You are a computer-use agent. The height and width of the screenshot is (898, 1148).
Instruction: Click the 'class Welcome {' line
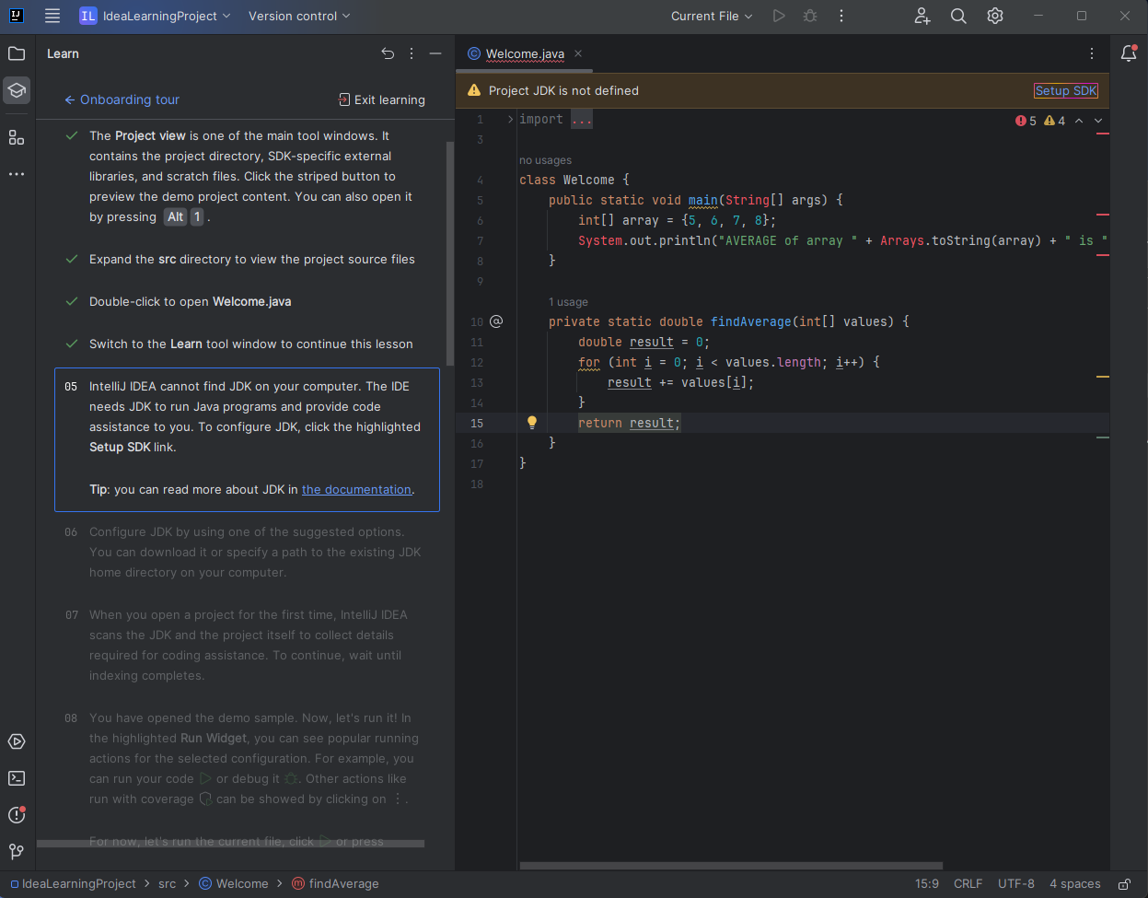point(574,181)
